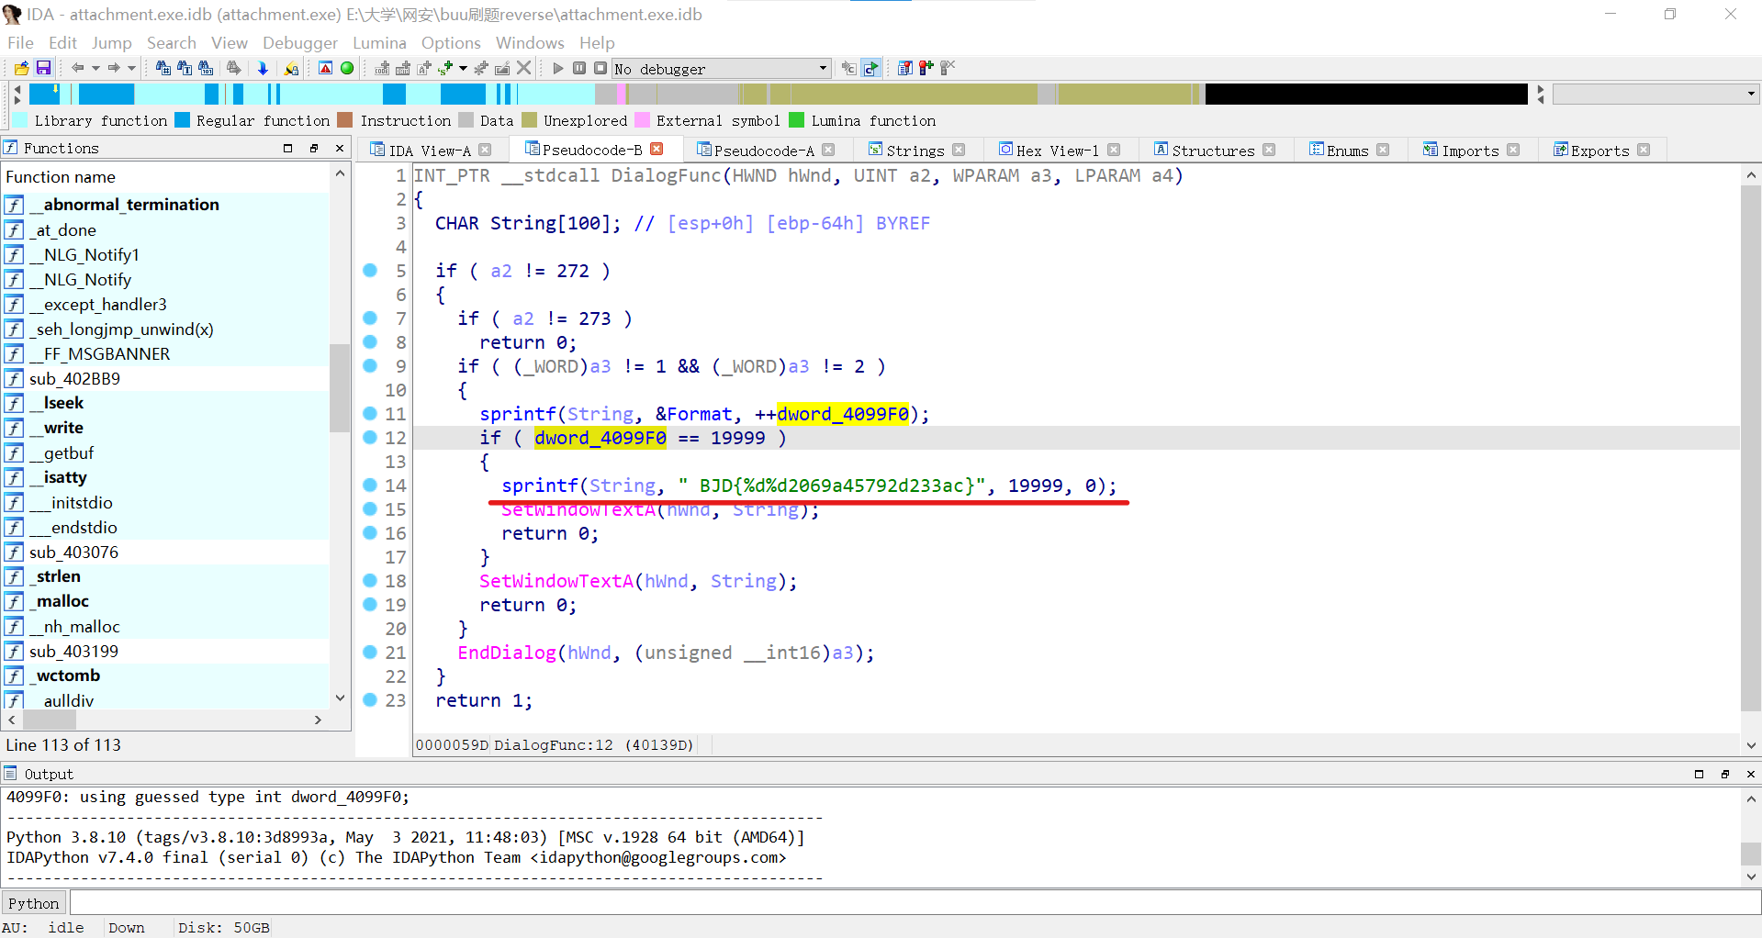Close the Enums tab
The width and height of the screenshot is (1762, 938).
(x=1383, y=150)
